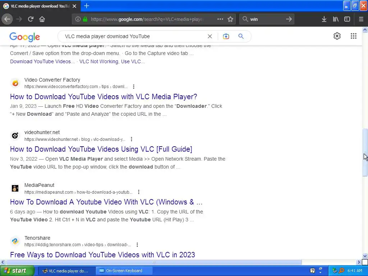Click the vertical scrollbar up arrow
The width and height of the screenshot is (368, 276).
(x=365, y=30)
